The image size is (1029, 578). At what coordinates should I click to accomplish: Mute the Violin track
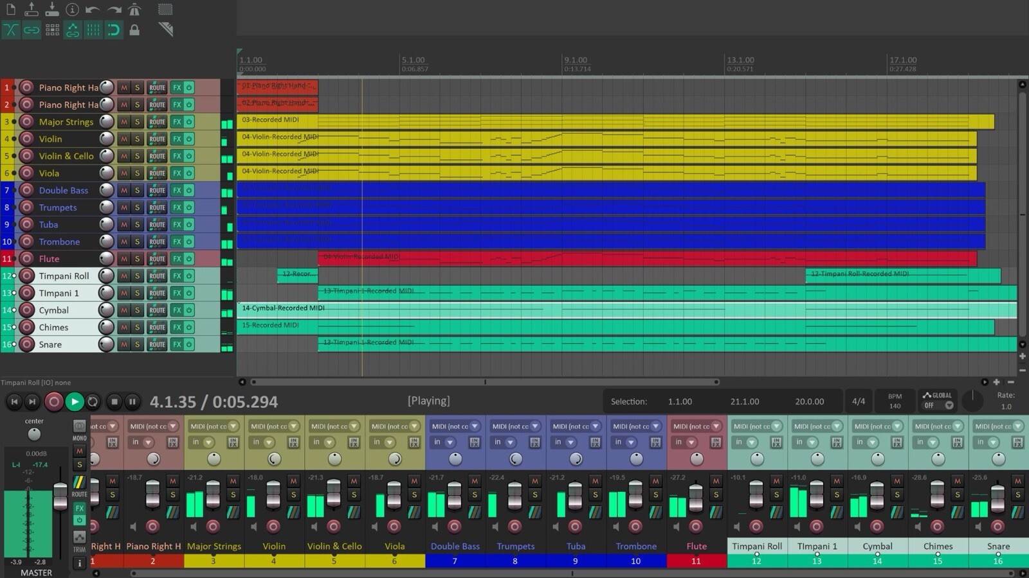click(124, 139)
